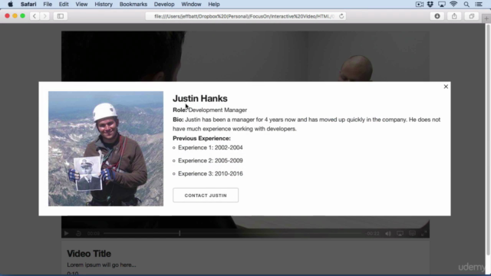This screenshot has width=491, height=276.
Task: Click the Justin Hanks heading
Action: point(200,98)
